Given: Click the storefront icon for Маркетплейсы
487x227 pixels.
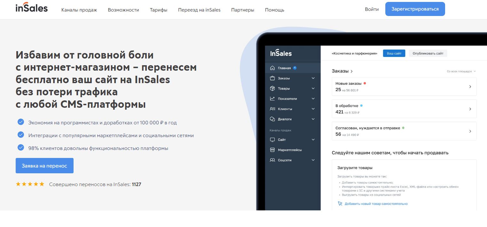Looking at the screenshot, I should 272,150.
